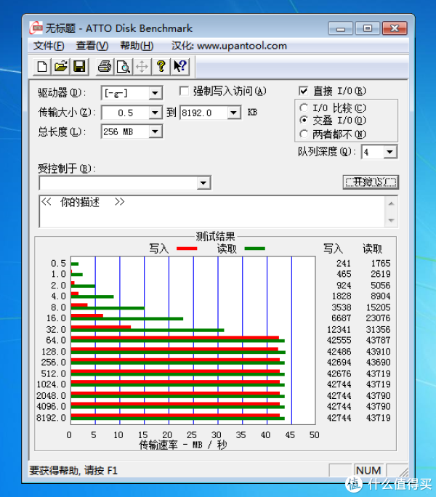Click the write value 241

coord(344,264)
